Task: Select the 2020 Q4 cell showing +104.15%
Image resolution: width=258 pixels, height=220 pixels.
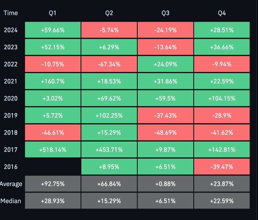Action: 222,98
